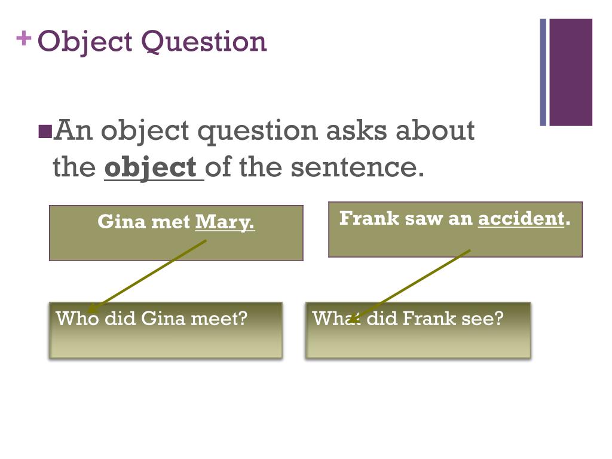
Task: Click the text 'of the sentence.'
Action: coord(314,167)
